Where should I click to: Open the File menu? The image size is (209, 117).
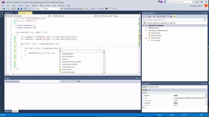(x=3, y=6)
